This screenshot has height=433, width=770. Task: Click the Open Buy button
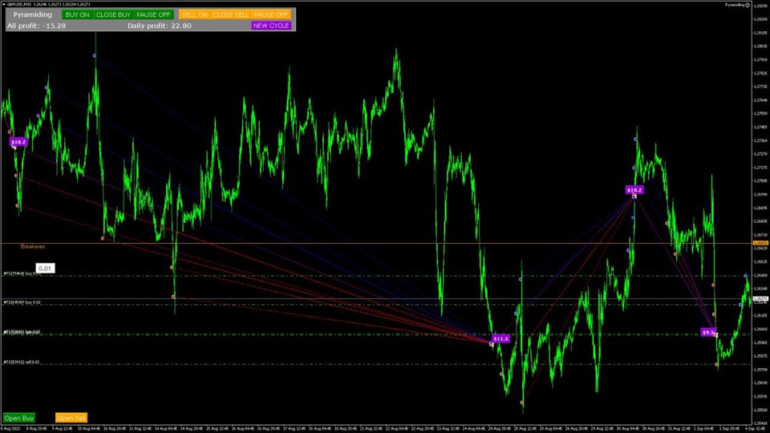click(19, 418)
